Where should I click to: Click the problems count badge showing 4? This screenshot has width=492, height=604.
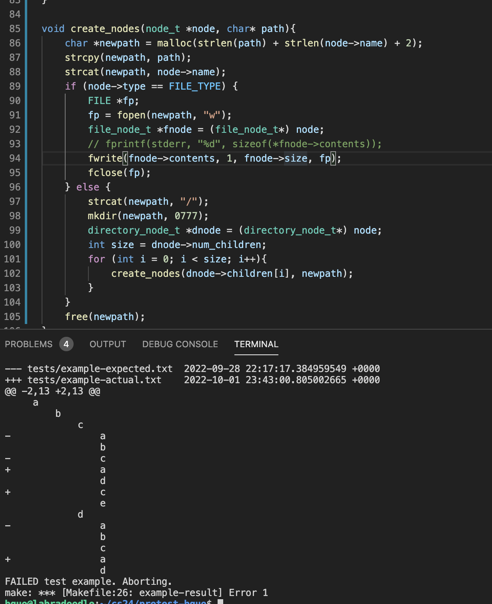[66, 344]
